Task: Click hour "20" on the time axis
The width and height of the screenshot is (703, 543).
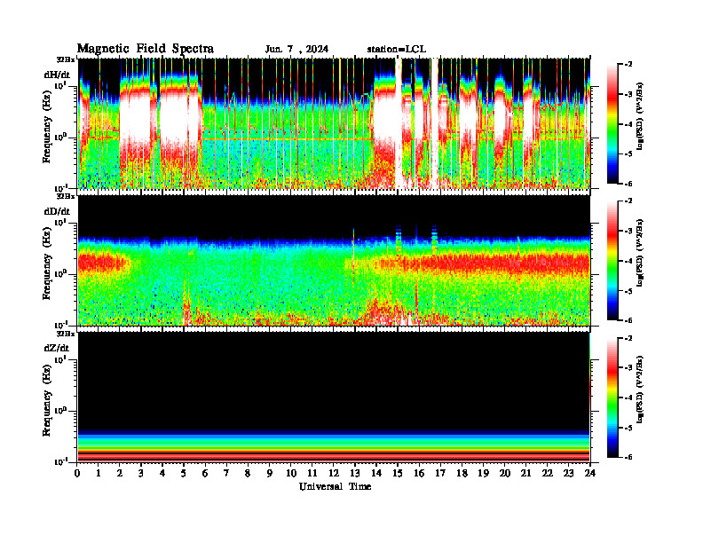Action: click(505, 473)
